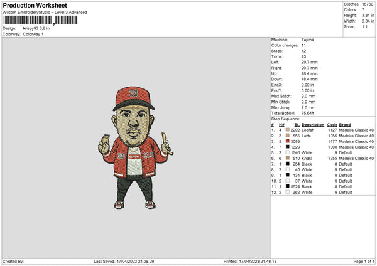
Task: Click the Production Worksheet title
Action: (x=35, y=5)
